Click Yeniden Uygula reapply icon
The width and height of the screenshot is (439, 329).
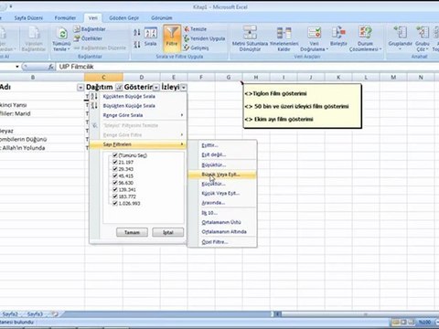tap(187, 38)
